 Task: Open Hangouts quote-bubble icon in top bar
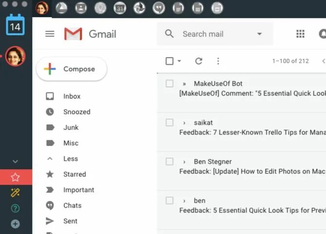[159, 8]
